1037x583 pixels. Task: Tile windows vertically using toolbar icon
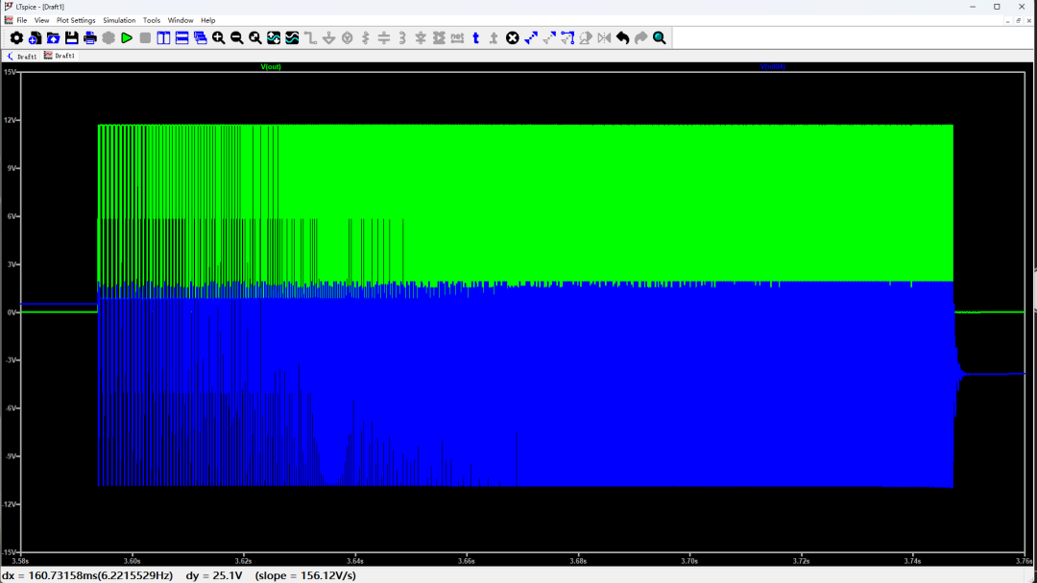pos(163,38)
